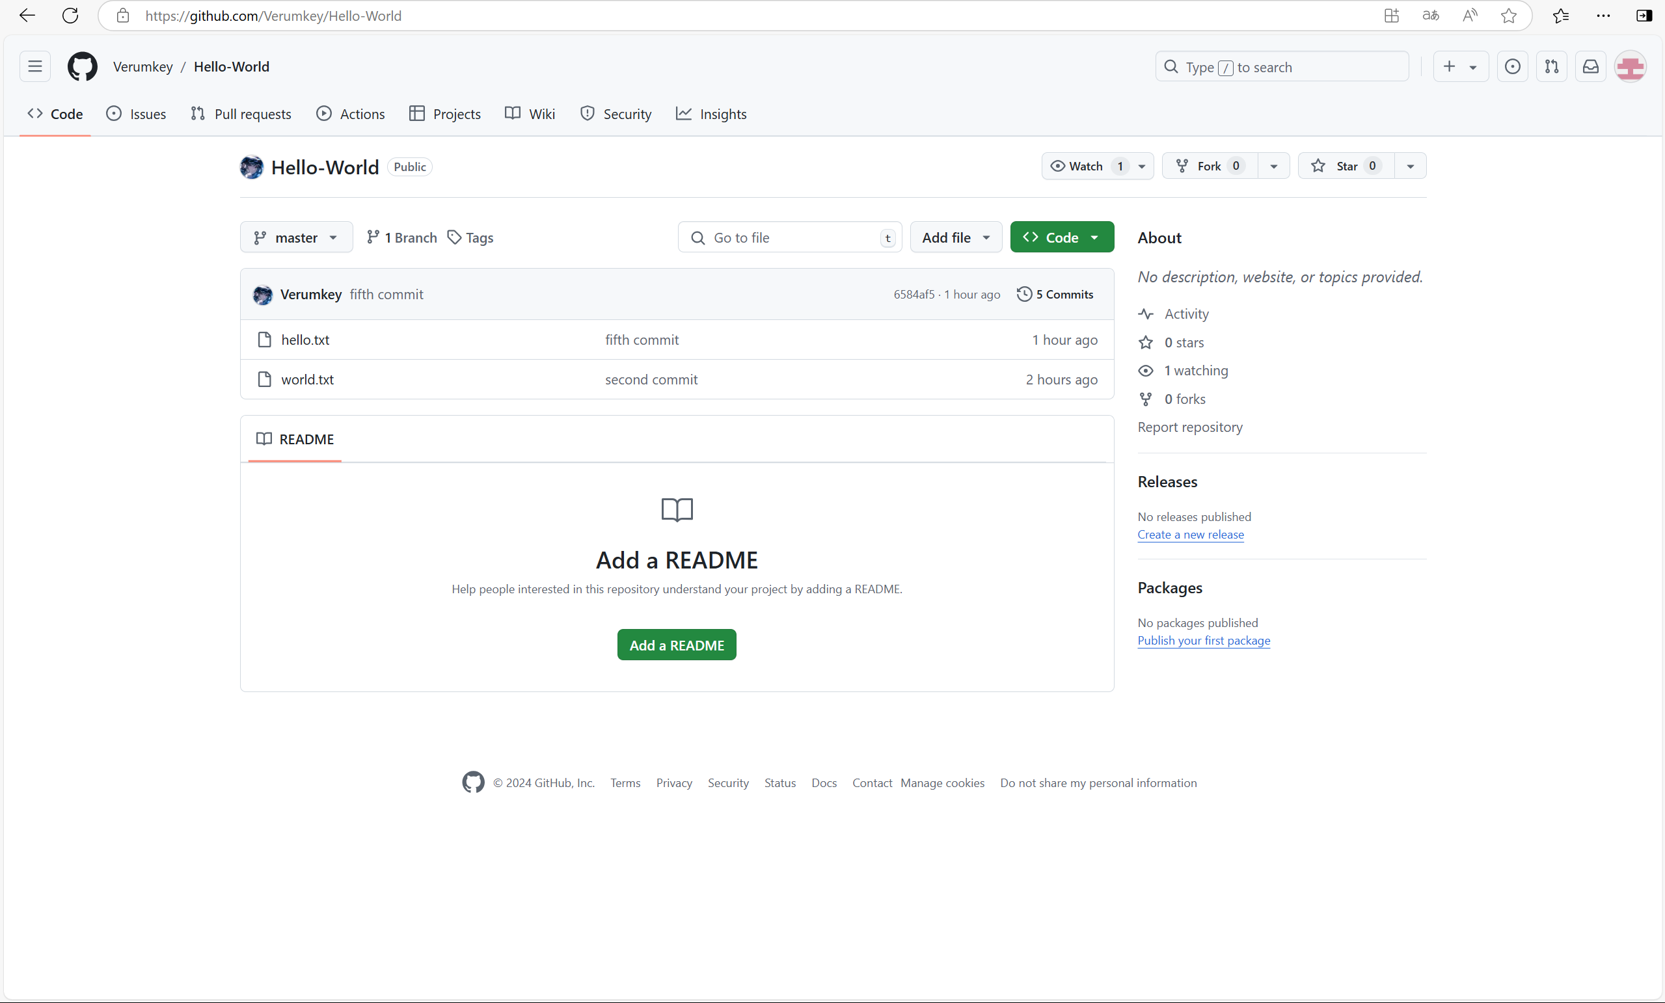The width and height of the screenshot is (1665, 1003).
Task: Open the Terms link in footer
Action: coord(626,784)
